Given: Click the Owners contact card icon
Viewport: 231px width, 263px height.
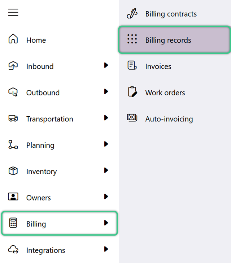Looking at the screenshot, I should [13, 197].
